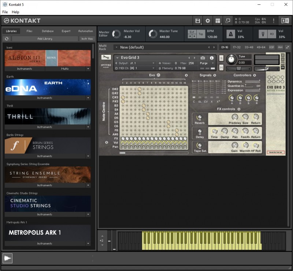Expand the eDNA Earth library arrow
This screenshot has height=271, width=293.
[x=88, y=98]
